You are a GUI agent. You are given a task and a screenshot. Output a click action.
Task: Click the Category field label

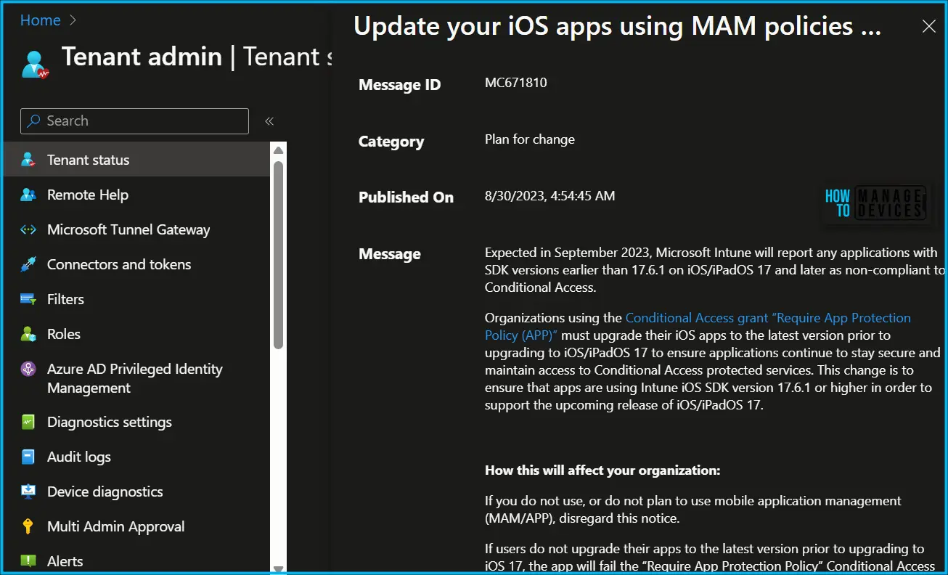[391, 142]
